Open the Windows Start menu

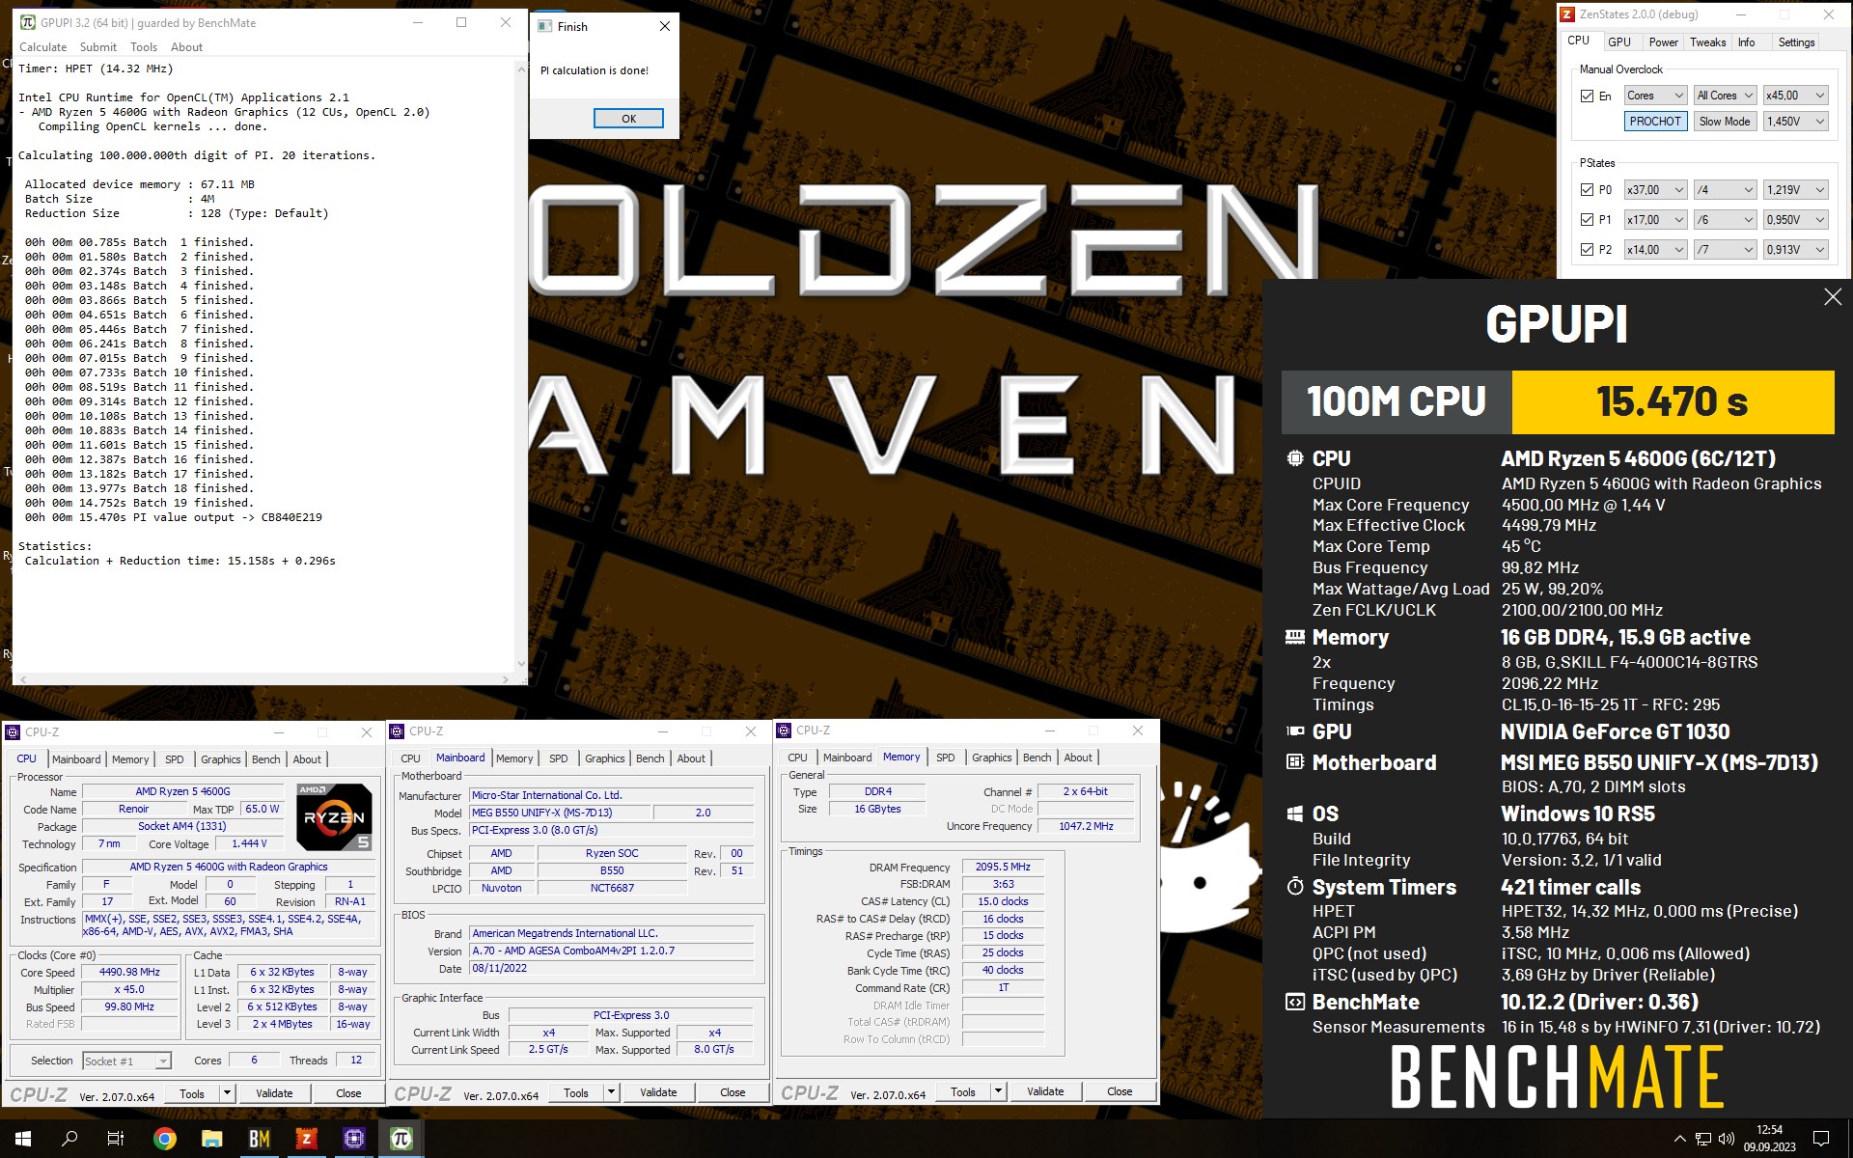23,1139
